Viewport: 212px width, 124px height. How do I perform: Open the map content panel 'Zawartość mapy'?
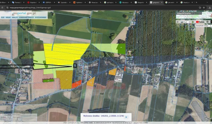203,26
